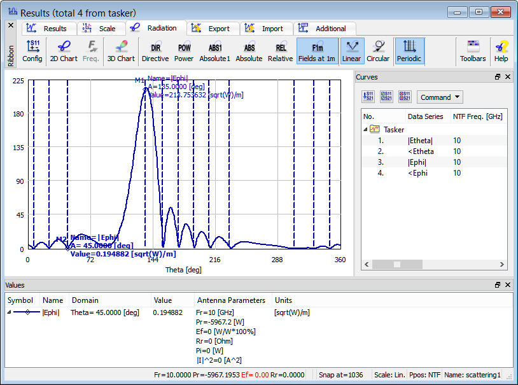This screenshot has width=518, height=385.
Task: Open the Config tool in the ribbon
Action: point(32,51)
